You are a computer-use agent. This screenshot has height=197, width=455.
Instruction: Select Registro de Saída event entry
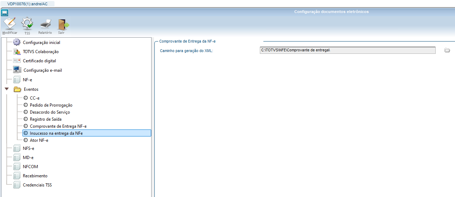(x=46, y=119)
